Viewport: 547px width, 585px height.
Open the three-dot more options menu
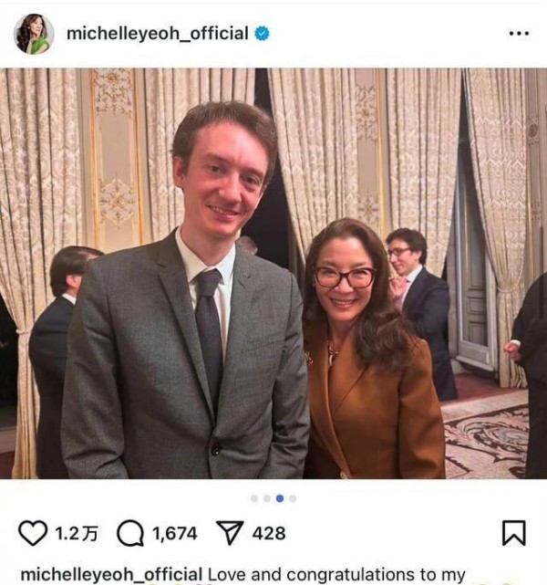(x=519, y=34)
